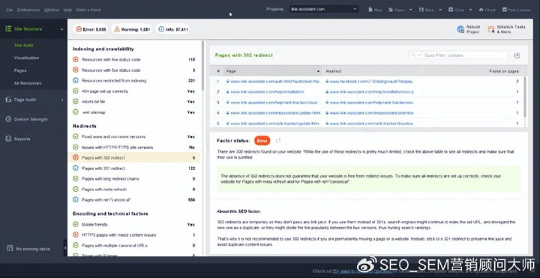Type in the Quick Filter field
This screenshot has height=278, width=540.
pos(465,55)
